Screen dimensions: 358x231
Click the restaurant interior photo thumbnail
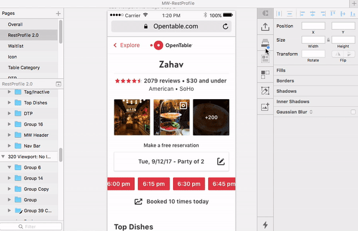(132, 117)
